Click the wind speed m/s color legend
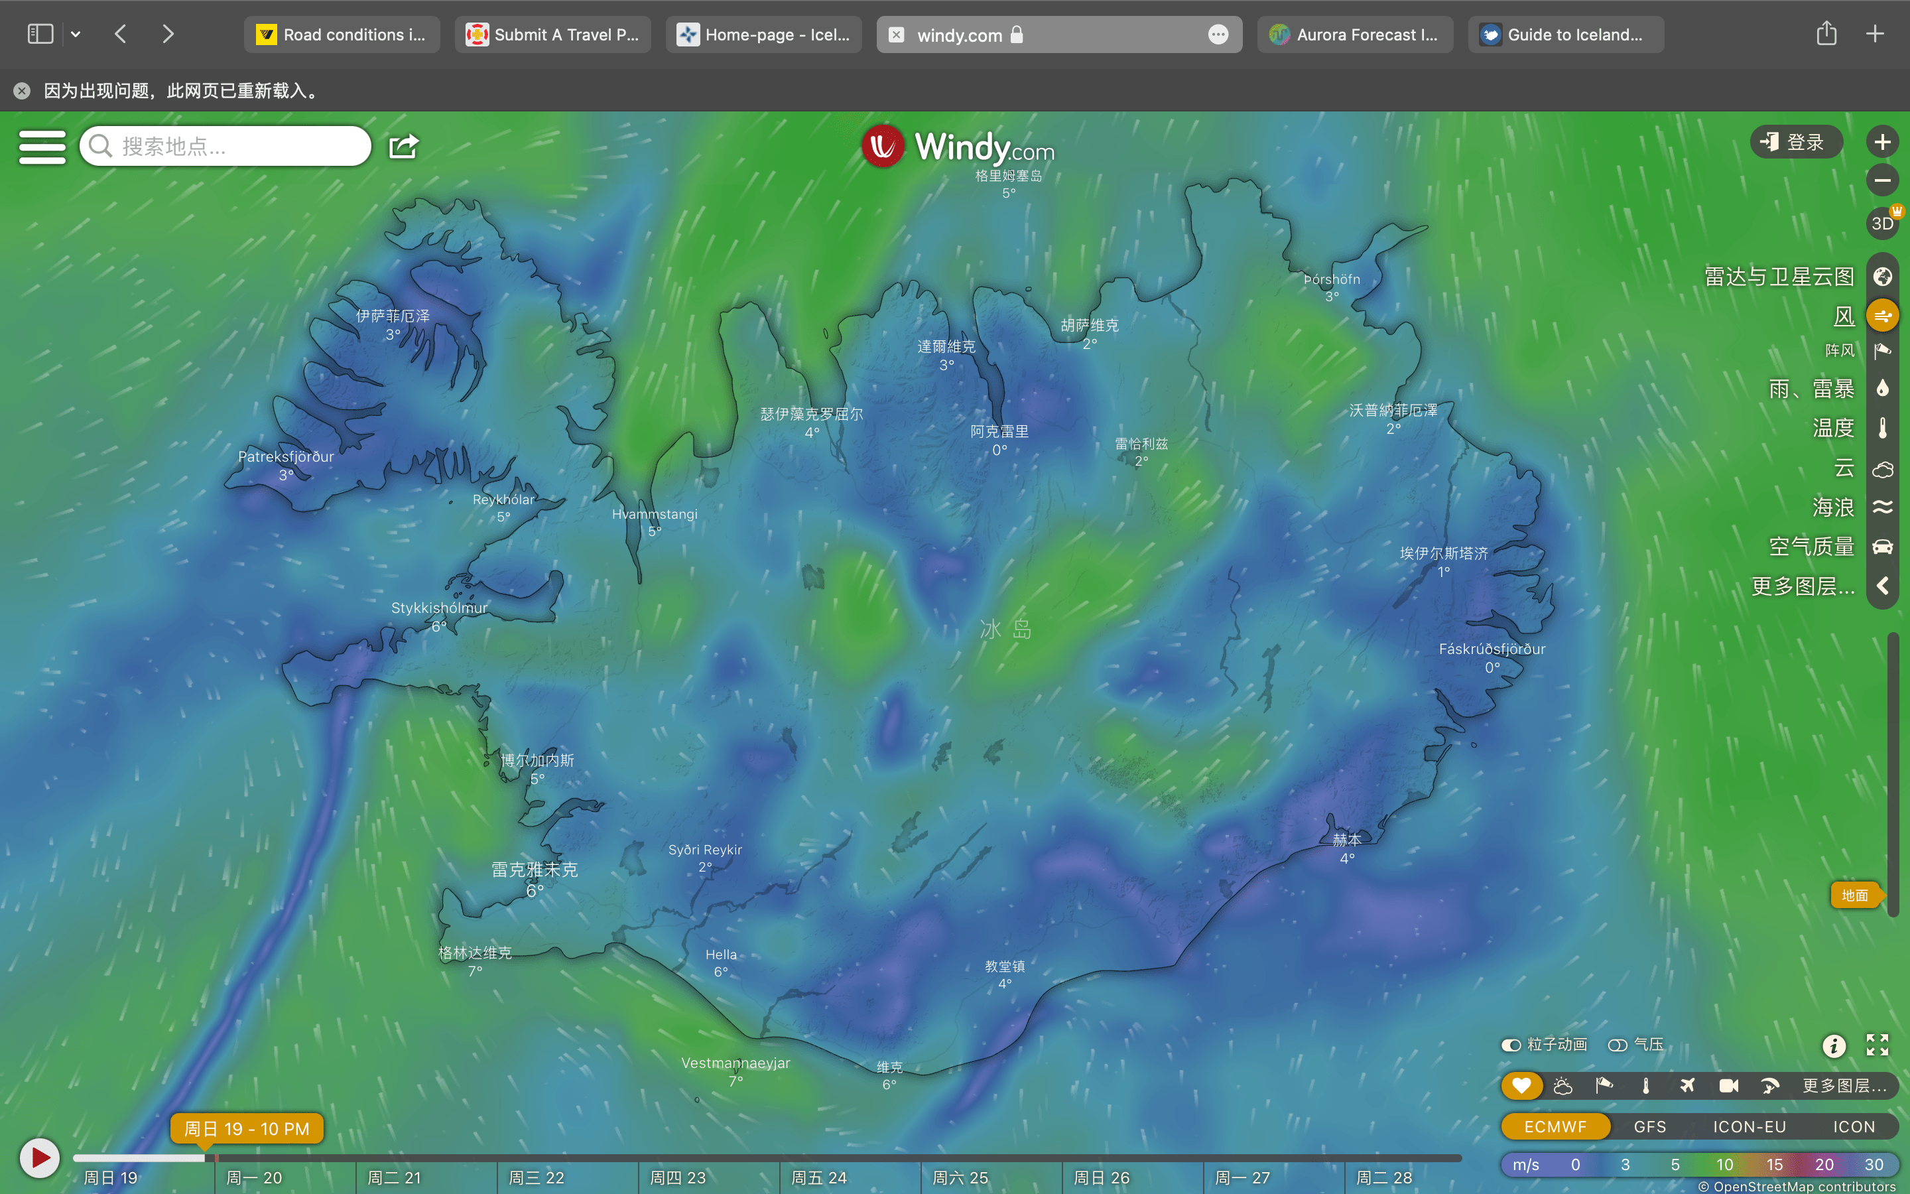1910x1194 pixels. click(1698, 1165)
